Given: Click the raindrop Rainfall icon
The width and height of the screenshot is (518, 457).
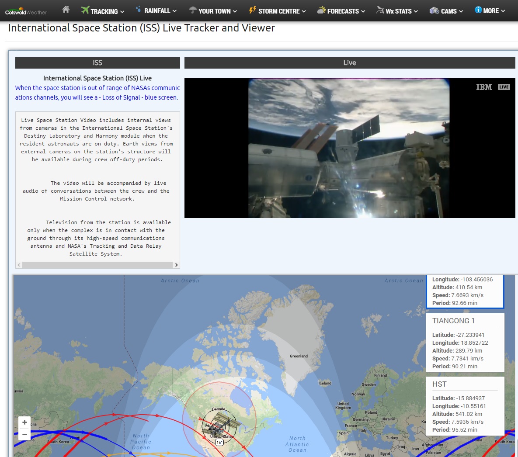Looking at the screenshot, I should (x=139, y=9).
